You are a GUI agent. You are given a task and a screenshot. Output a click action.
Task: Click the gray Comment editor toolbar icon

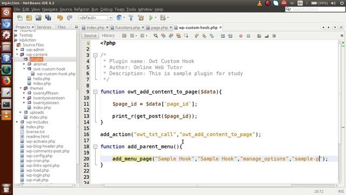267,36
